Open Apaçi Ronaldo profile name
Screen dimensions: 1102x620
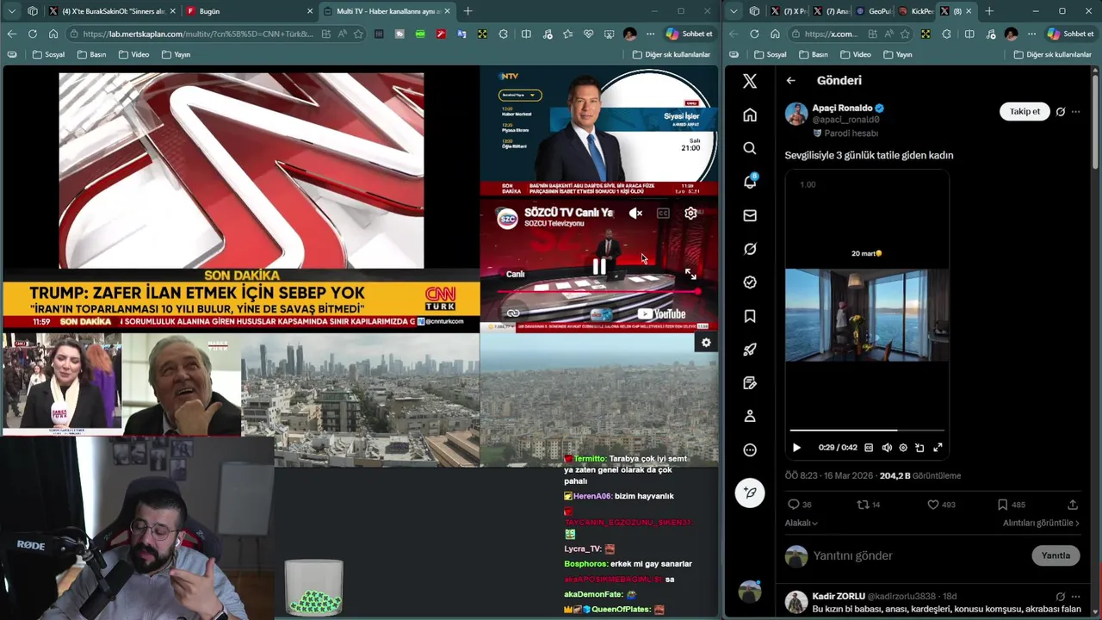click(x=842, y=108)
